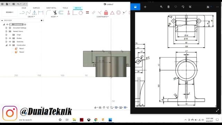Toggle visibility of the Construction folder
Image resolution: width=222 pixels, height=125 pixels.
point(10,45)
